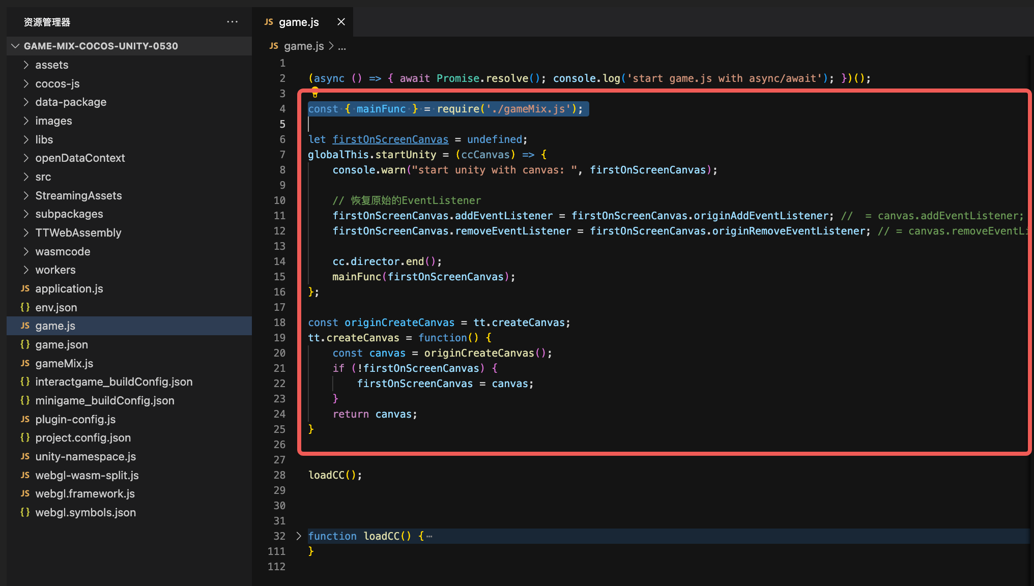Screen dimensions: 1034x586
Task: Click the breadcrumb ellipsis after game.js
Action: click(x=342, y=46)
